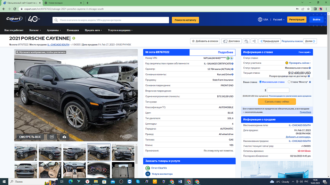Click the inspector services icon
Screen dimensions: 330x185
coord(148,174)
